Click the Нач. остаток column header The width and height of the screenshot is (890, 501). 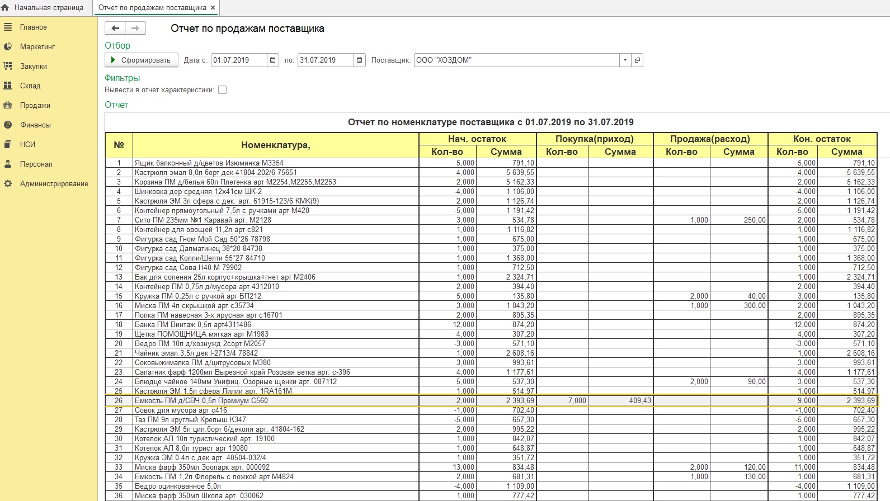[477, 139]
